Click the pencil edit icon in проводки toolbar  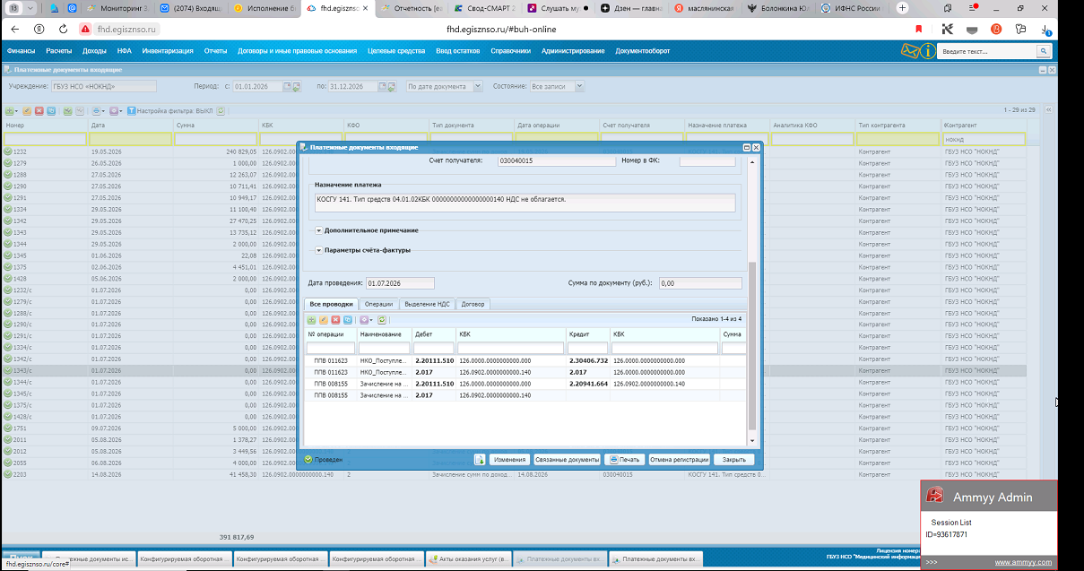coord(324,319)
